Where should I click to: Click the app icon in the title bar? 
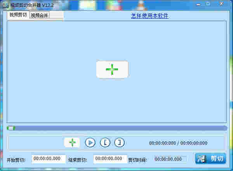tap(6, 5)
